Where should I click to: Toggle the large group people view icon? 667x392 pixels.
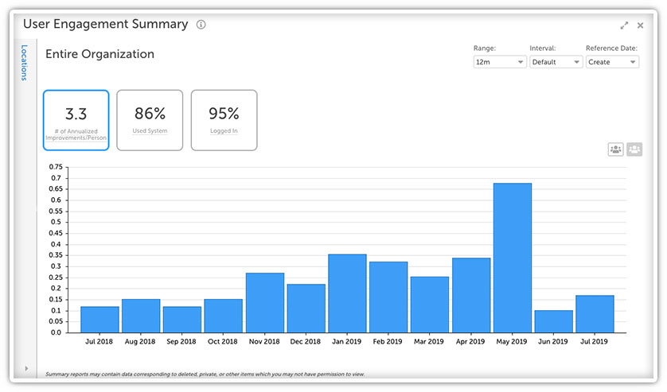634,149
